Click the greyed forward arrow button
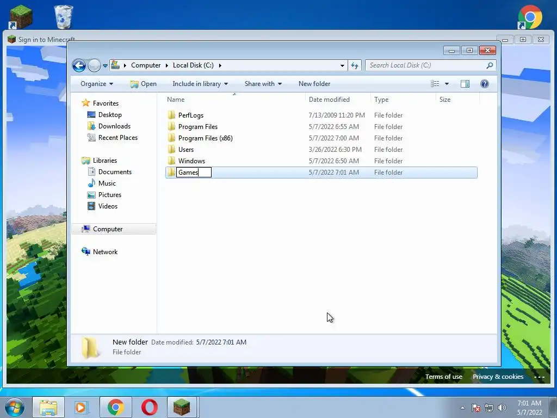This screenshot has width=557, height=418. (94, 65)
